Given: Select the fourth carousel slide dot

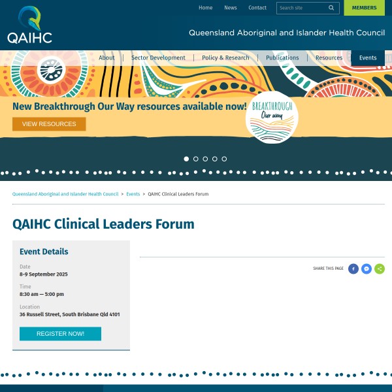Looking at the screenshot, I should coord(215,159).
